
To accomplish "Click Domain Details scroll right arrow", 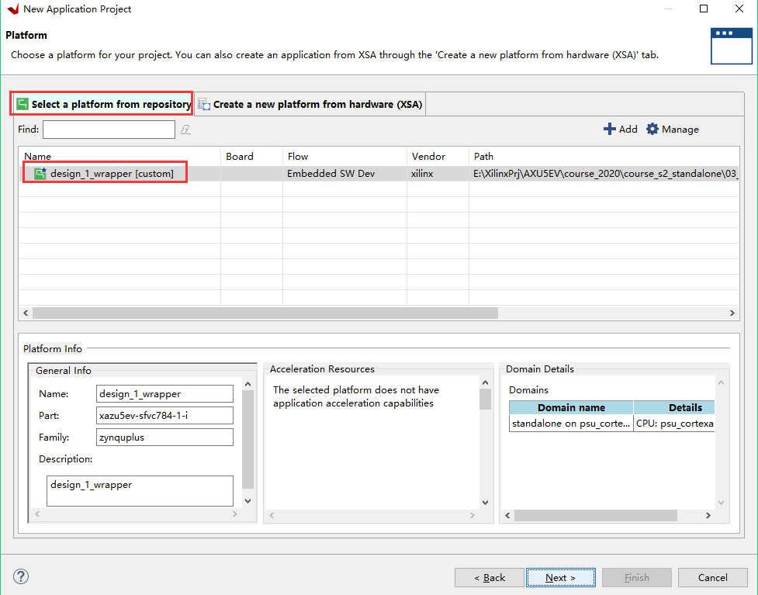I will (708, 516).
